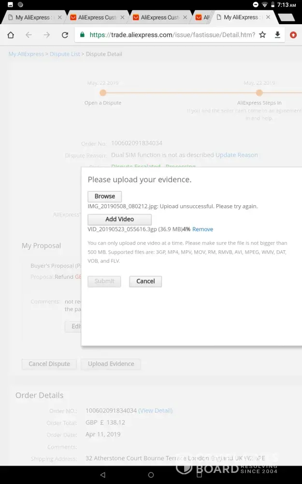This screenshot has width=302, height=484.
Task: Close the first My AliExpress tab
Action: [x=60, y=17]
